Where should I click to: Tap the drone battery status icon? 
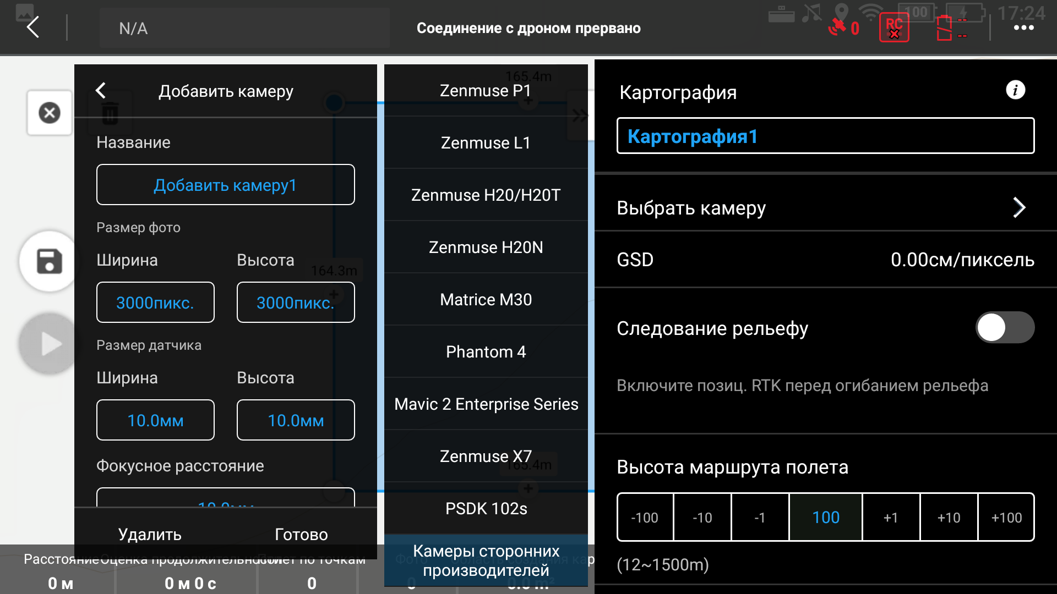coord(951,28)
